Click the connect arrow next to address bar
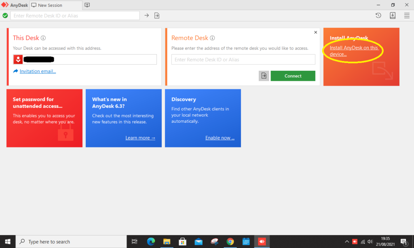 point(146,16)
